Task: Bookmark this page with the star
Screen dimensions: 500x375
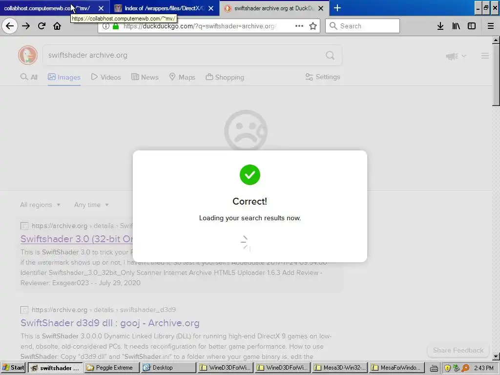Action: [x=313, y=26]
